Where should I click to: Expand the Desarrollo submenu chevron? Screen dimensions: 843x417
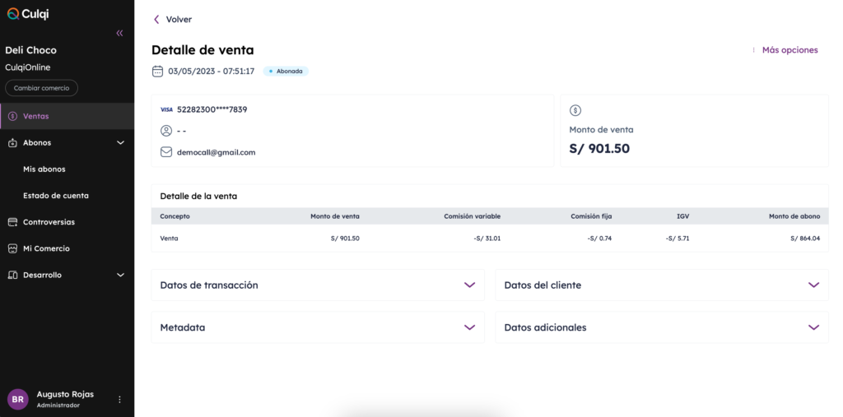[120, 276]
